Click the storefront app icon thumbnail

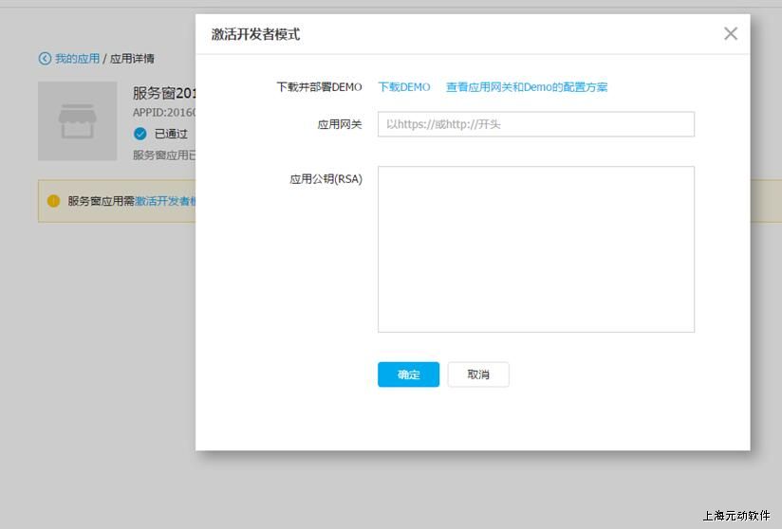coord(77,120)
